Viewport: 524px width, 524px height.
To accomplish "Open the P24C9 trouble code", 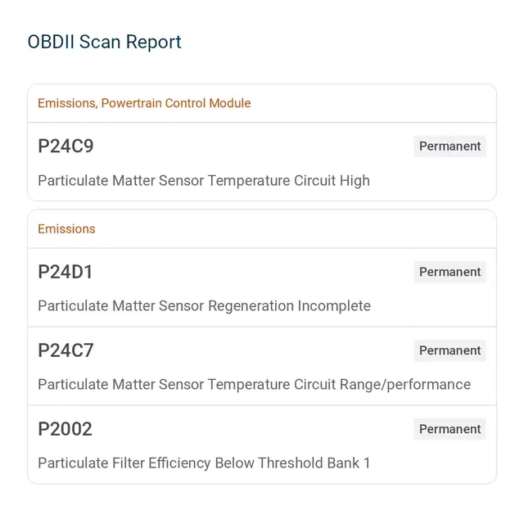I will [x=65, y=146].
